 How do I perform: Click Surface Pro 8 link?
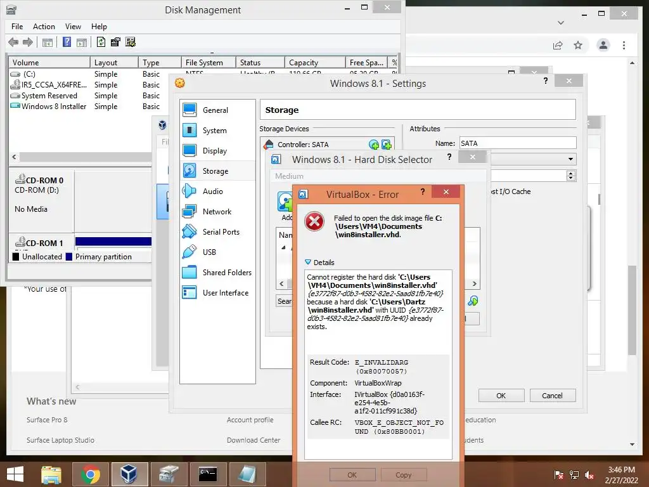[x=47, y=420]
